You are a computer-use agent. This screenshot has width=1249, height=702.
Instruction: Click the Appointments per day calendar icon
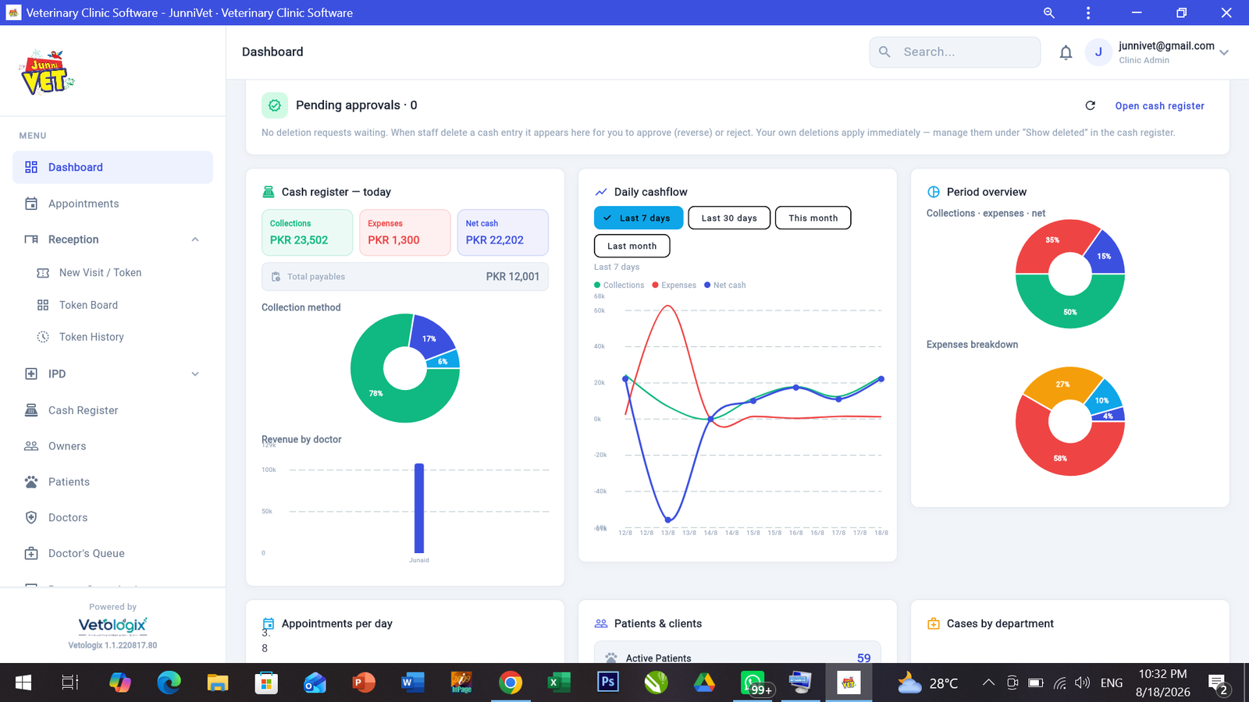(x=269, y=624)
